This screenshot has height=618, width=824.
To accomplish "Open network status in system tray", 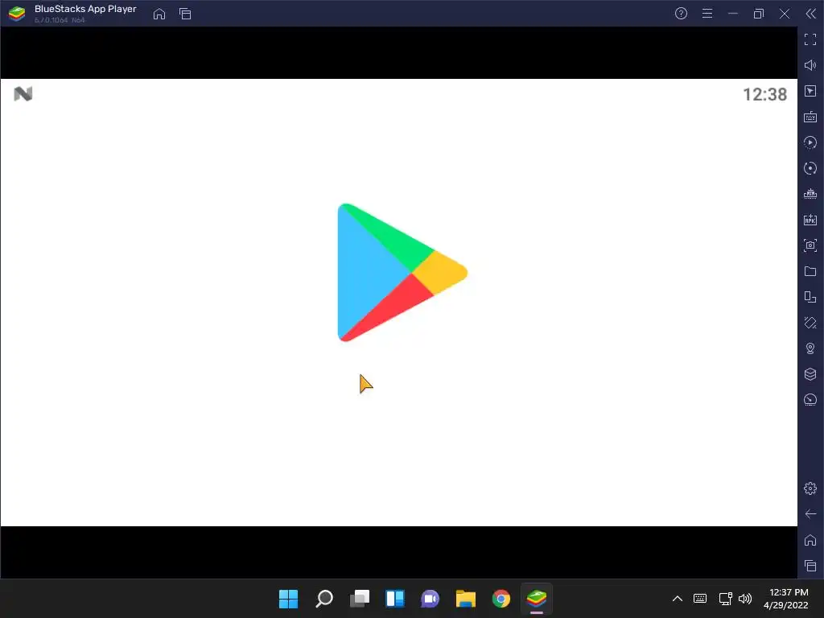I will (x=725, y=599).
